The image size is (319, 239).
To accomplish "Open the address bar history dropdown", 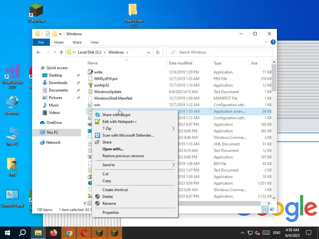I will point(149,52).
